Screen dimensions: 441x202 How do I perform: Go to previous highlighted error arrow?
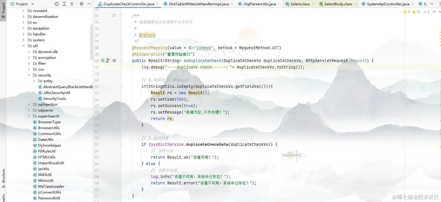tap(433, 12)
